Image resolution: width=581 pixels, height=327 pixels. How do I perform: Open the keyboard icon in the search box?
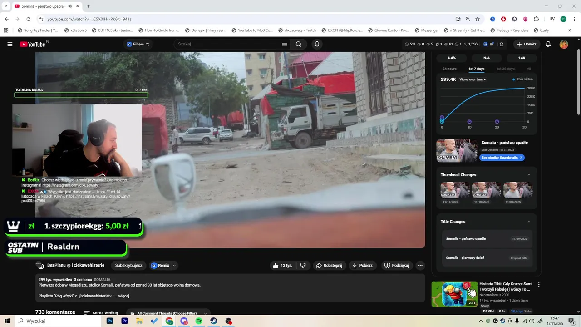pos(285,44)
